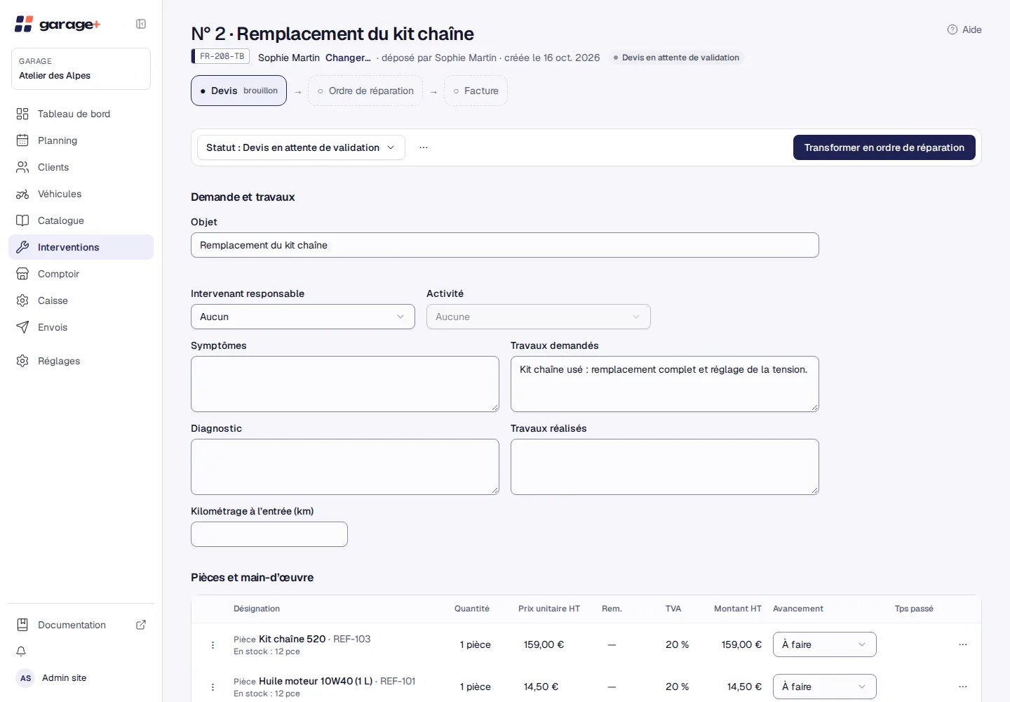Change Avancement for Kit chaîne 520
Screen dimensions: 1010x702
pyautogui.click(x=825, y=644)
